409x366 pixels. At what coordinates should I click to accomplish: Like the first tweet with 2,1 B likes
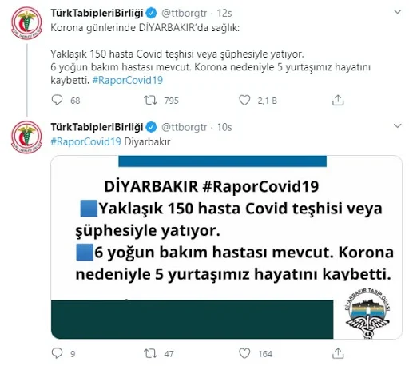tap(244, 100)
